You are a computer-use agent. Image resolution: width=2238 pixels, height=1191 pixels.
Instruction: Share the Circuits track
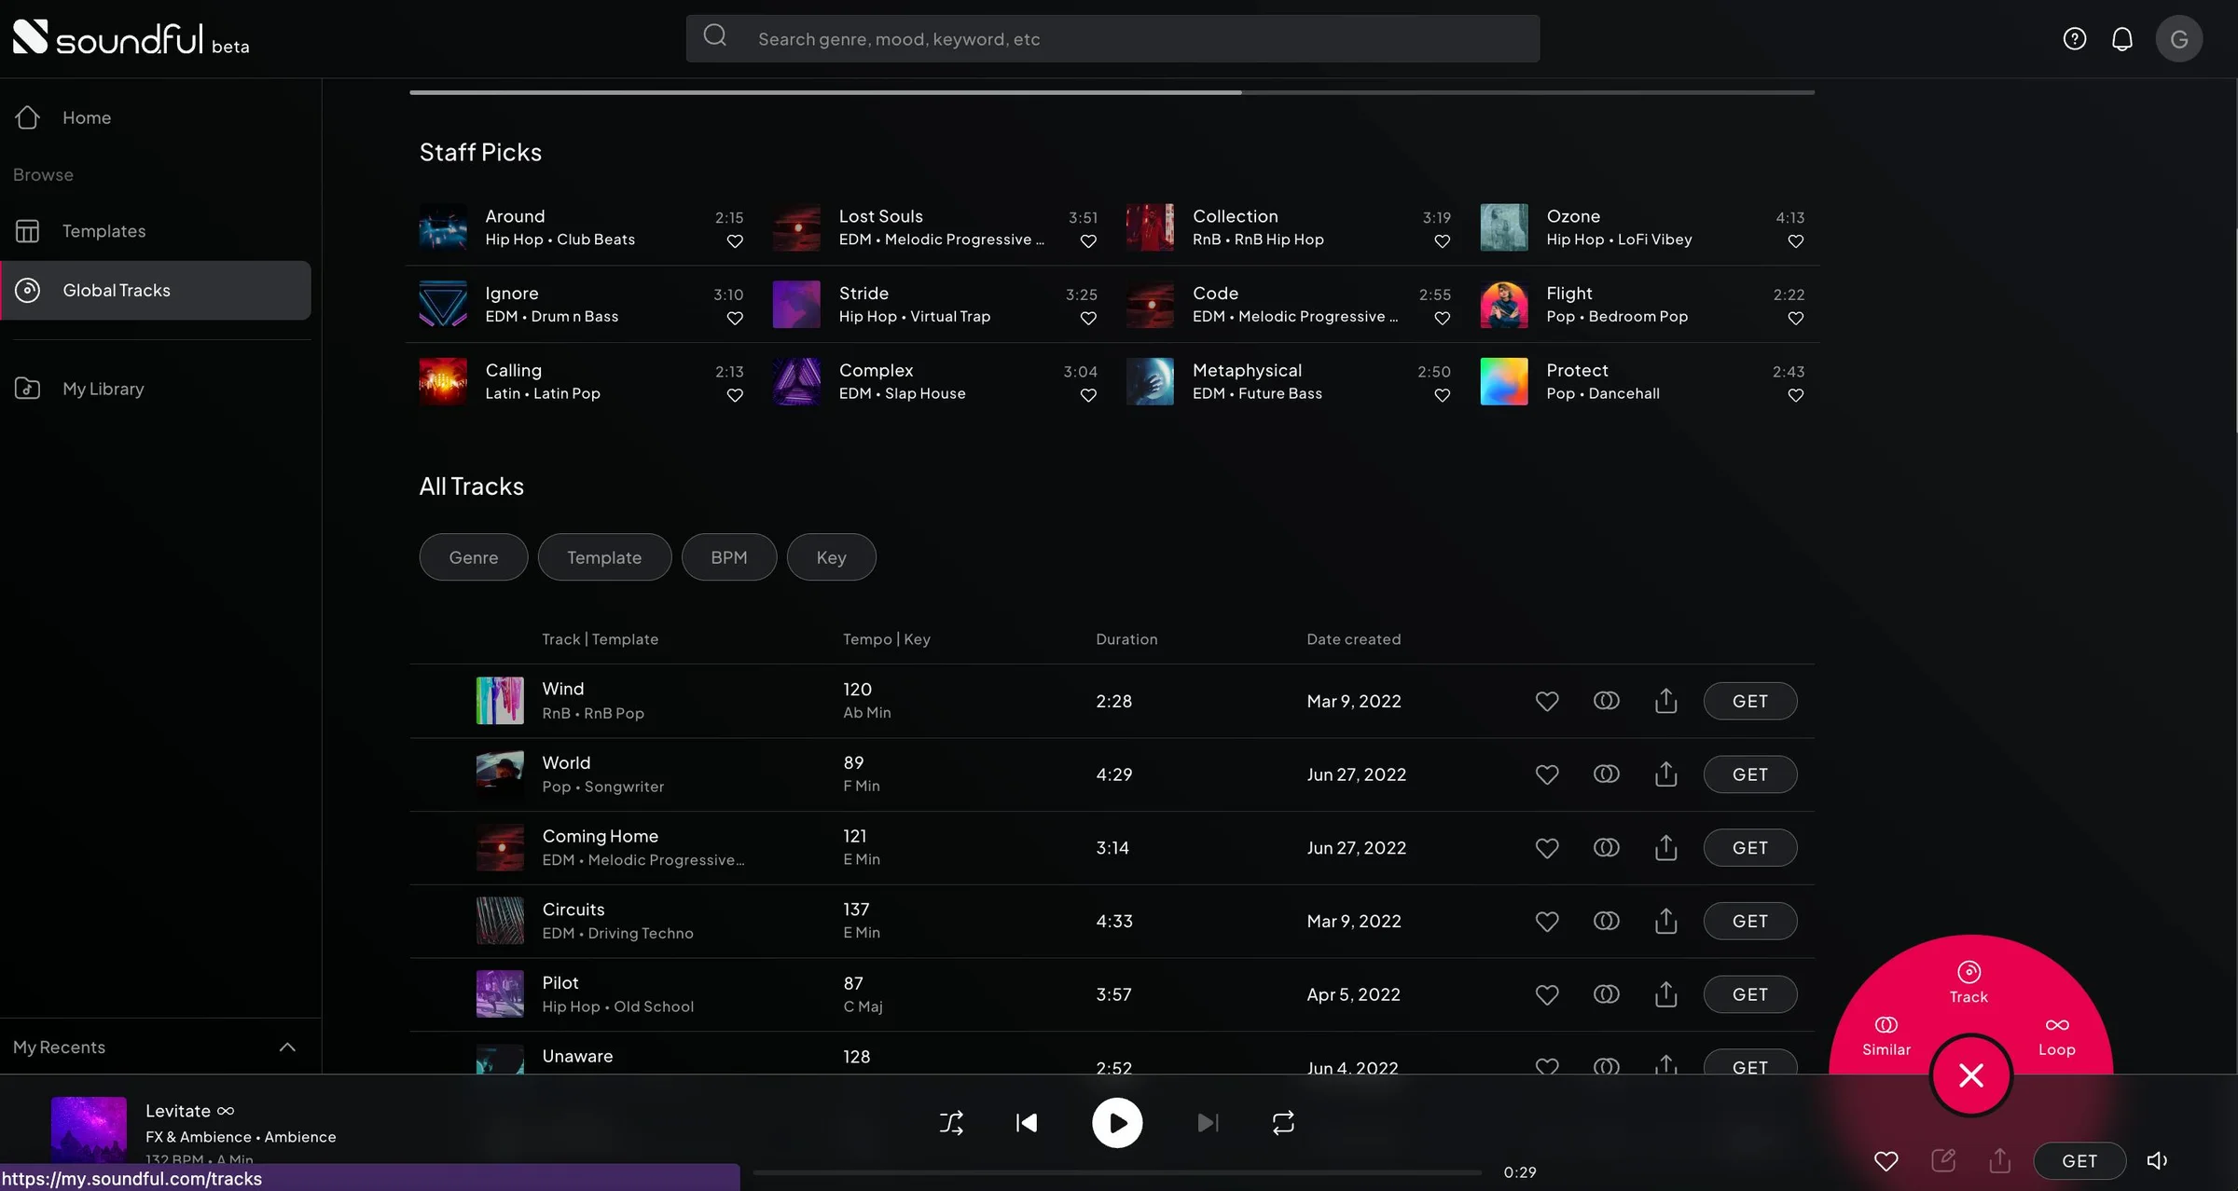[1665, 921]
